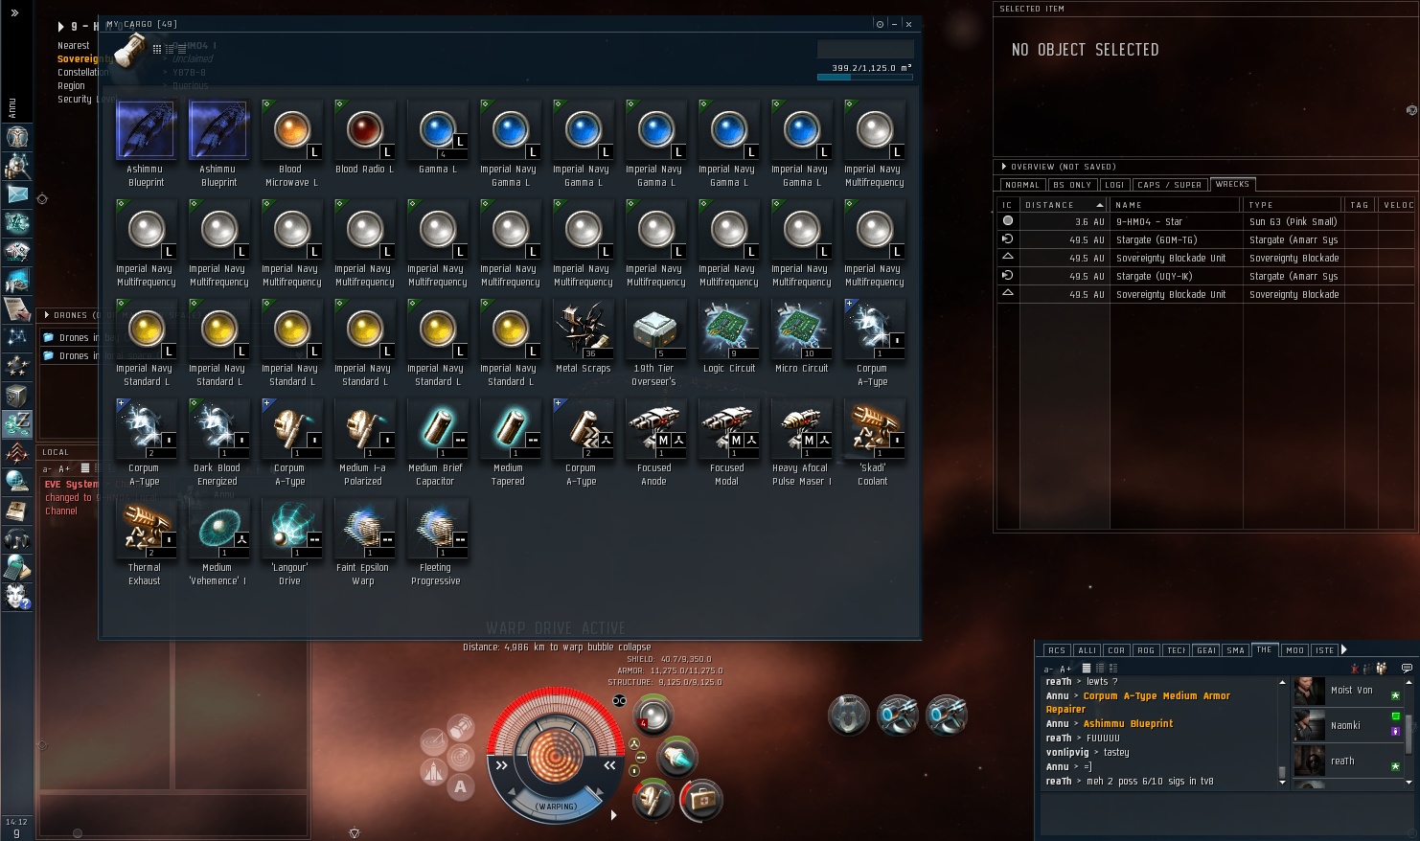Select the Micro Circuit item
Screen dimensions: 1420x841
(x=801, y=336)
